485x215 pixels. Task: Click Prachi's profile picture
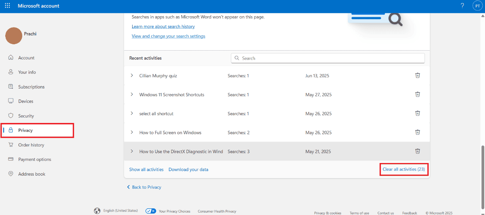(14, 36)
